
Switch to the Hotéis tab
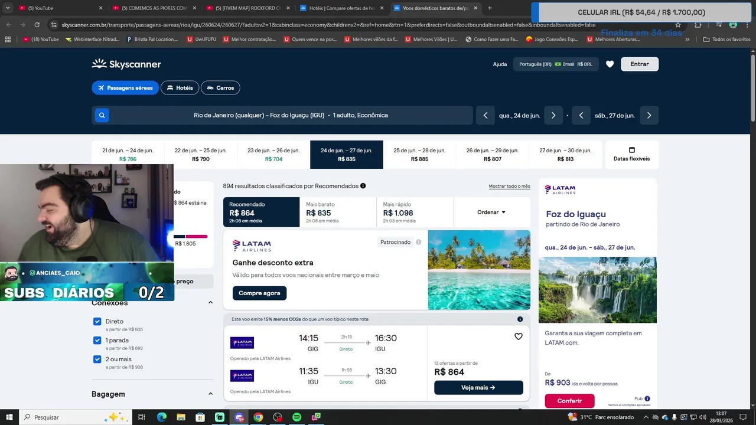coord(180,88)
